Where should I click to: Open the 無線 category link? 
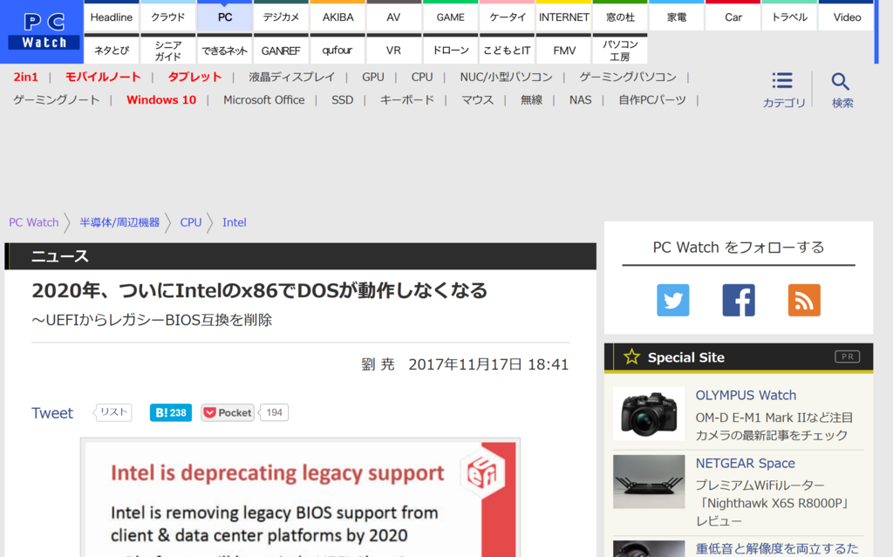pos(531,99)
